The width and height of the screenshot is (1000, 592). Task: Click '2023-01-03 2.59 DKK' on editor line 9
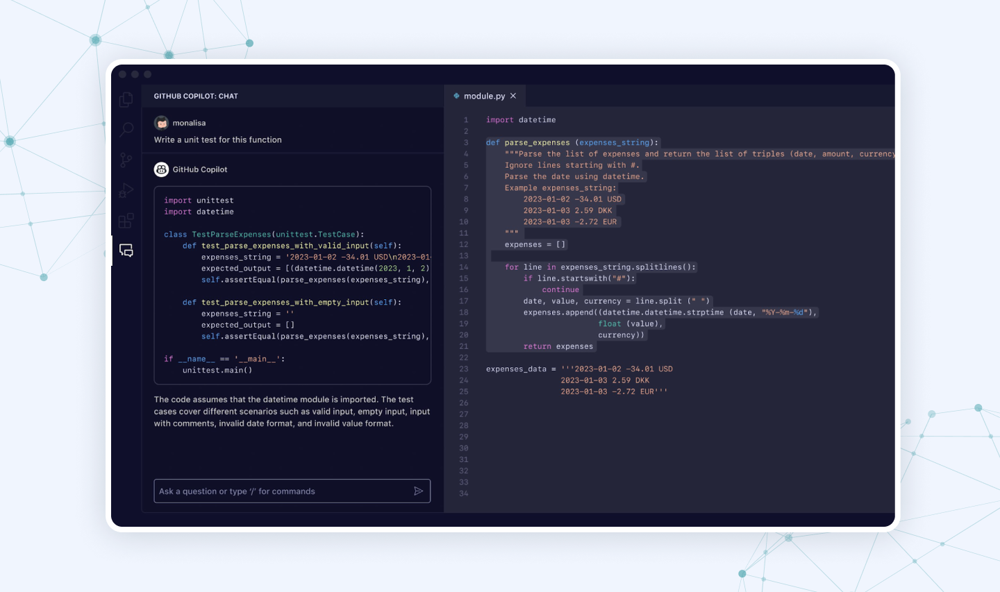(x=567, y=210)
